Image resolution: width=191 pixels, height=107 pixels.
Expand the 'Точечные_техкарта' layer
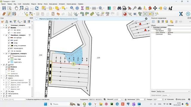coord(4,25)
